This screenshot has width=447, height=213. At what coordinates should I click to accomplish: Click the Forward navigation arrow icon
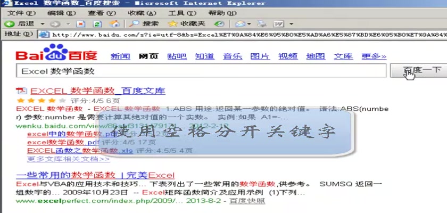55,24
